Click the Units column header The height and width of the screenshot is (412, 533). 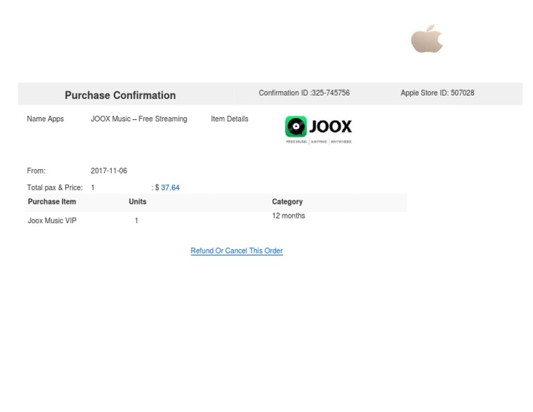(137, 201)
